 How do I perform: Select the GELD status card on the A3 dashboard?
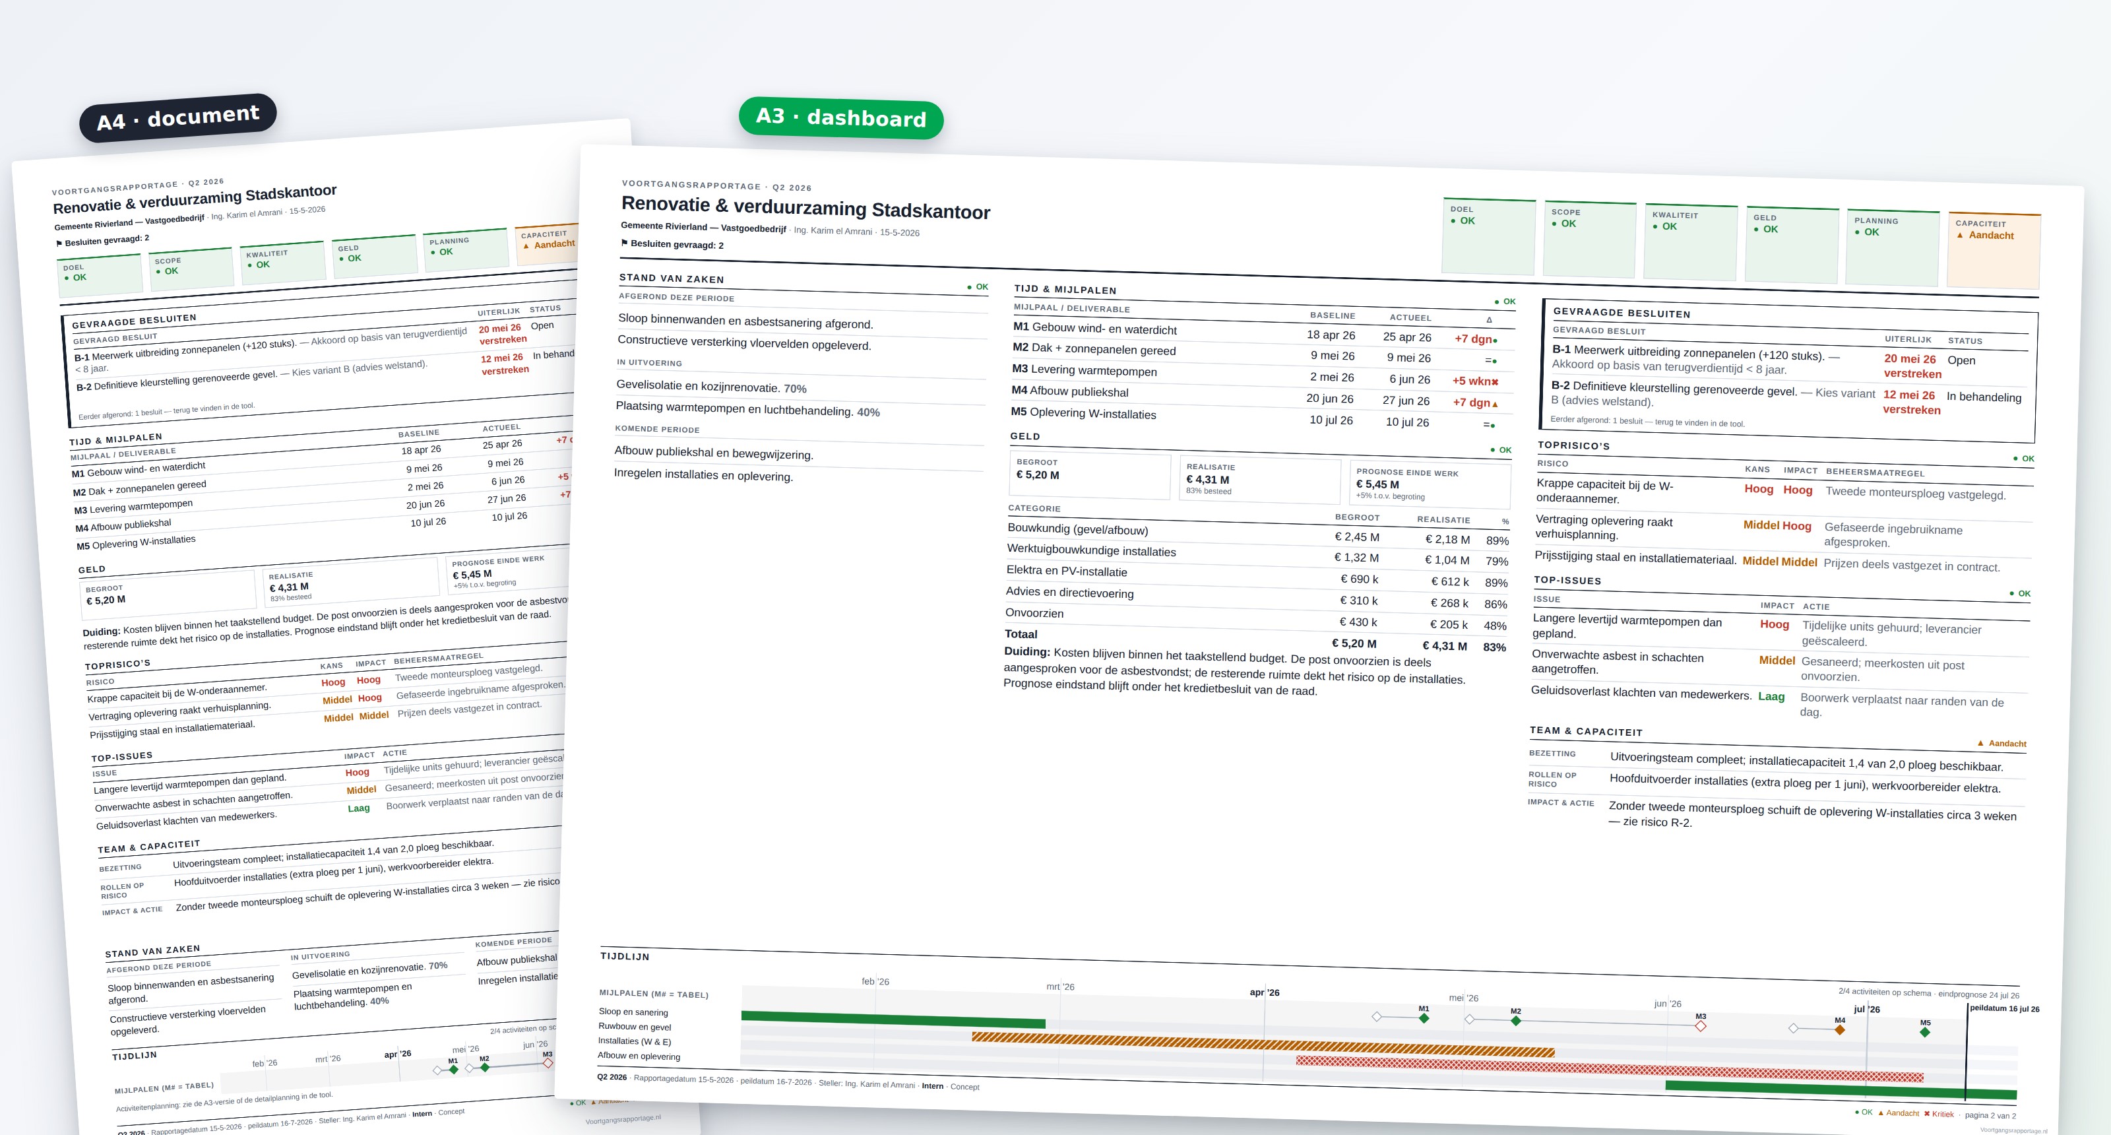click(x=1792, y=245)
